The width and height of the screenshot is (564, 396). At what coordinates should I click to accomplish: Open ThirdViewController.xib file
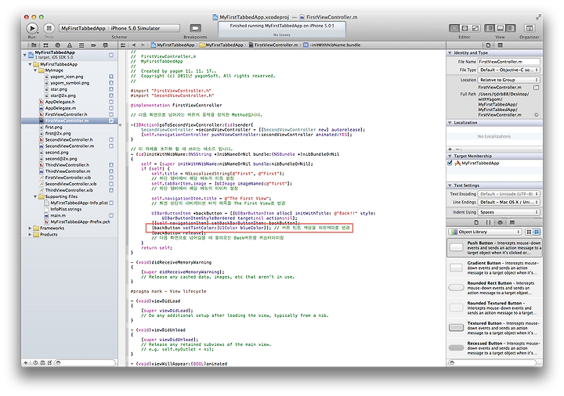tap(69, 190)
